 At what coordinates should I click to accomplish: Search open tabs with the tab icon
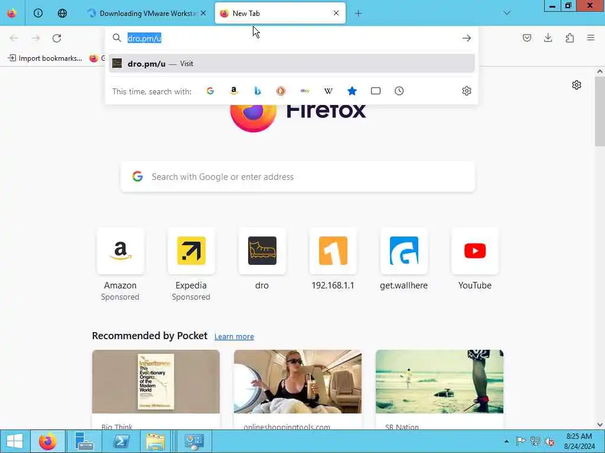pos(375,91)
